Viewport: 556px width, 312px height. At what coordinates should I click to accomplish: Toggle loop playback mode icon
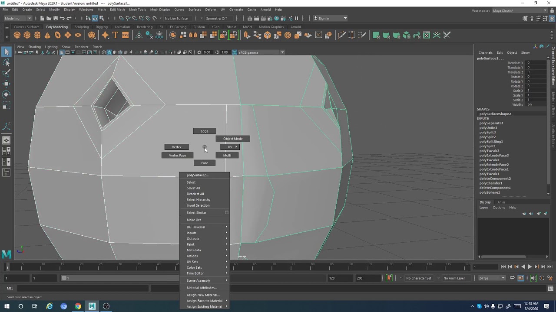point(512,278)
